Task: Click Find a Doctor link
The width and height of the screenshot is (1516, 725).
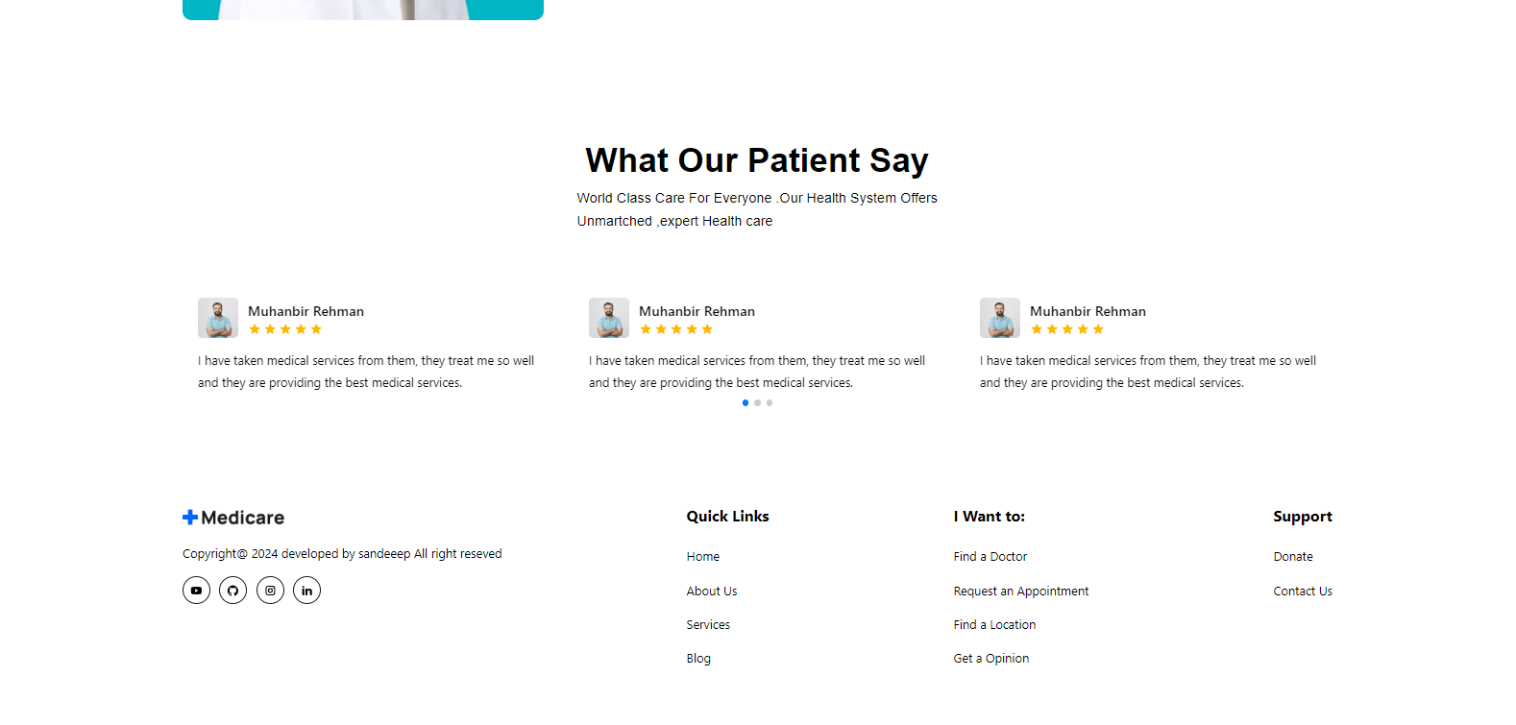Action: (990, 557)
